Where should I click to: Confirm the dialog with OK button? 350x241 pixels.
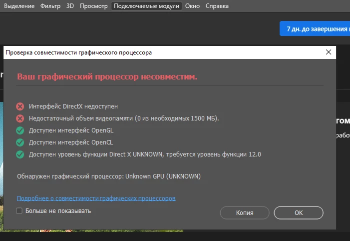(x=299, y=212)
